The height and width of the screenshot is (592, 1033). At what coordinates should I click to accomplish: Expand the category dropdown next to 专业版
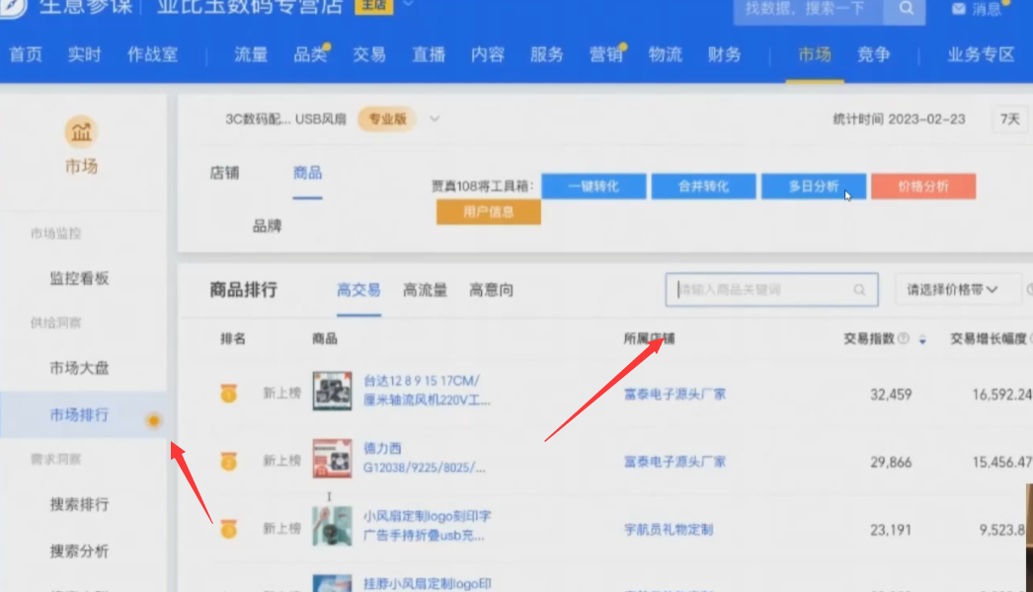point(435,119)
